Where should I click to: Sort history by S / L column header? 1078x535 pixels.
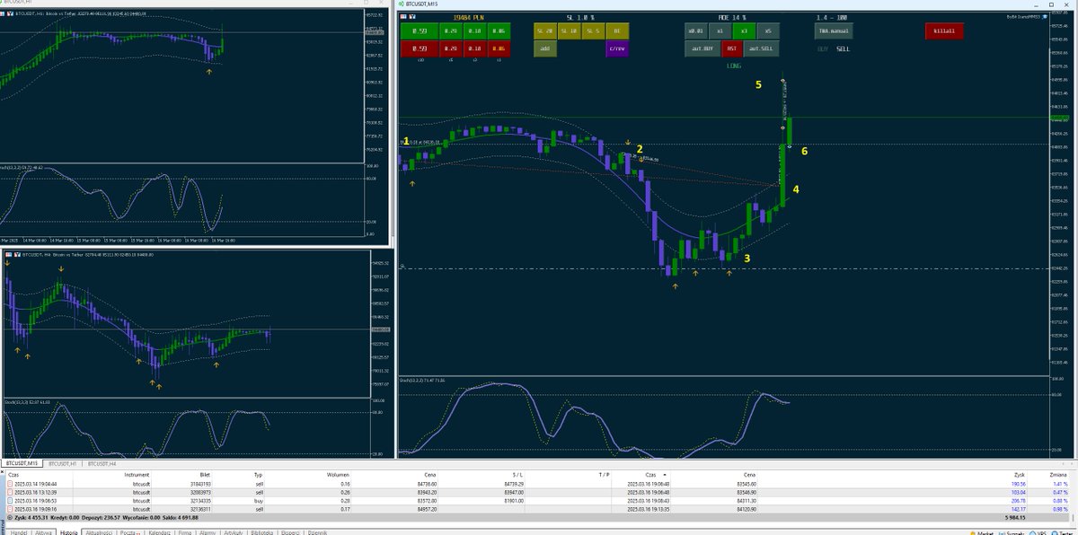point(517,474)
